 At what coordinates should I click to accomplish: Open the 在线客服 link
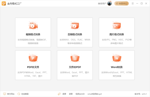25,94
